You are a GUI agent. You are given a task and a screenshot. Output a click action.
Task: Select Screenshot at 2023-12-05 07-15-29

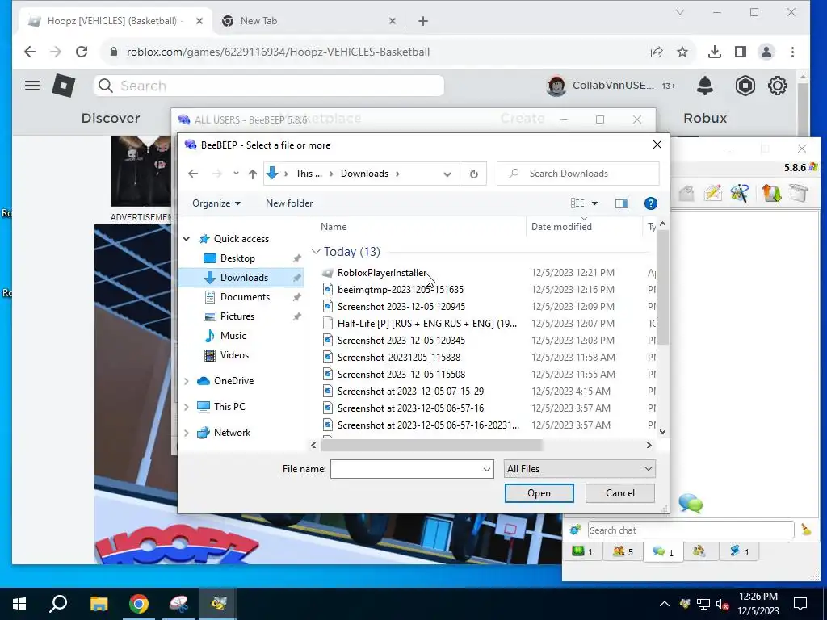tap(410, 392)
